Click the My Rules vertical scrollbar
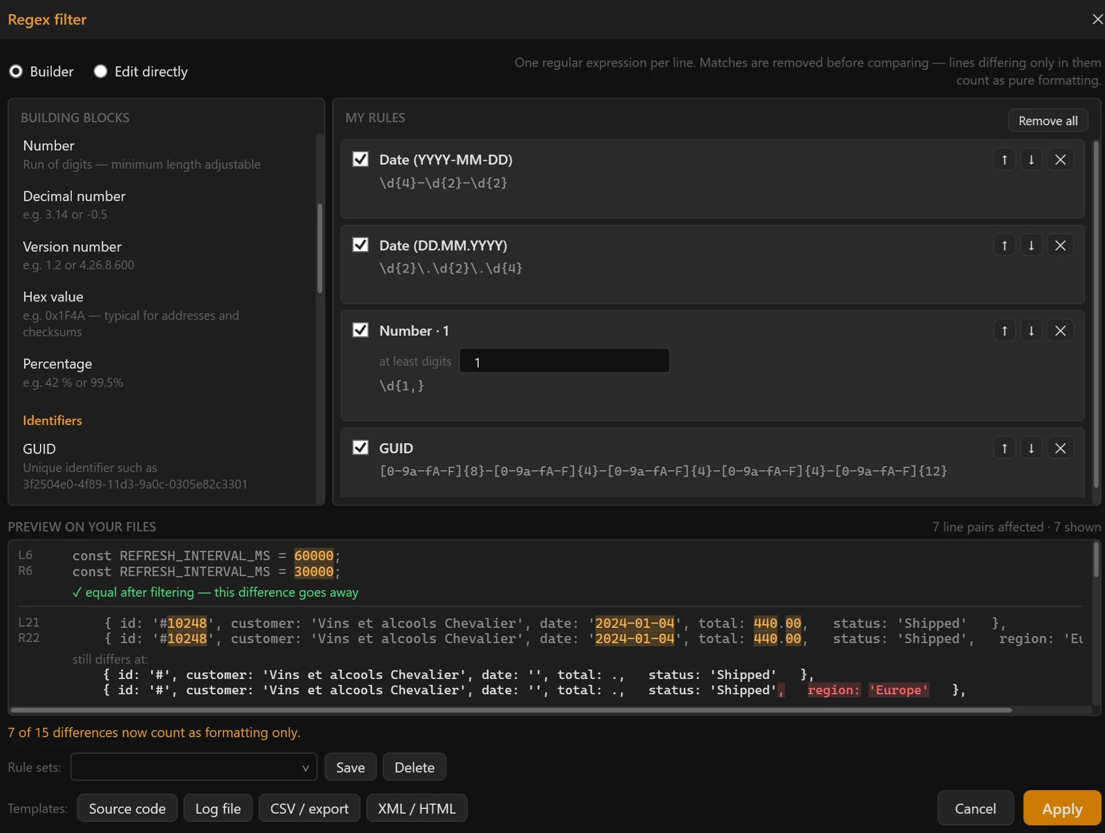1105x833 pixels. [x=1096, y=314]
